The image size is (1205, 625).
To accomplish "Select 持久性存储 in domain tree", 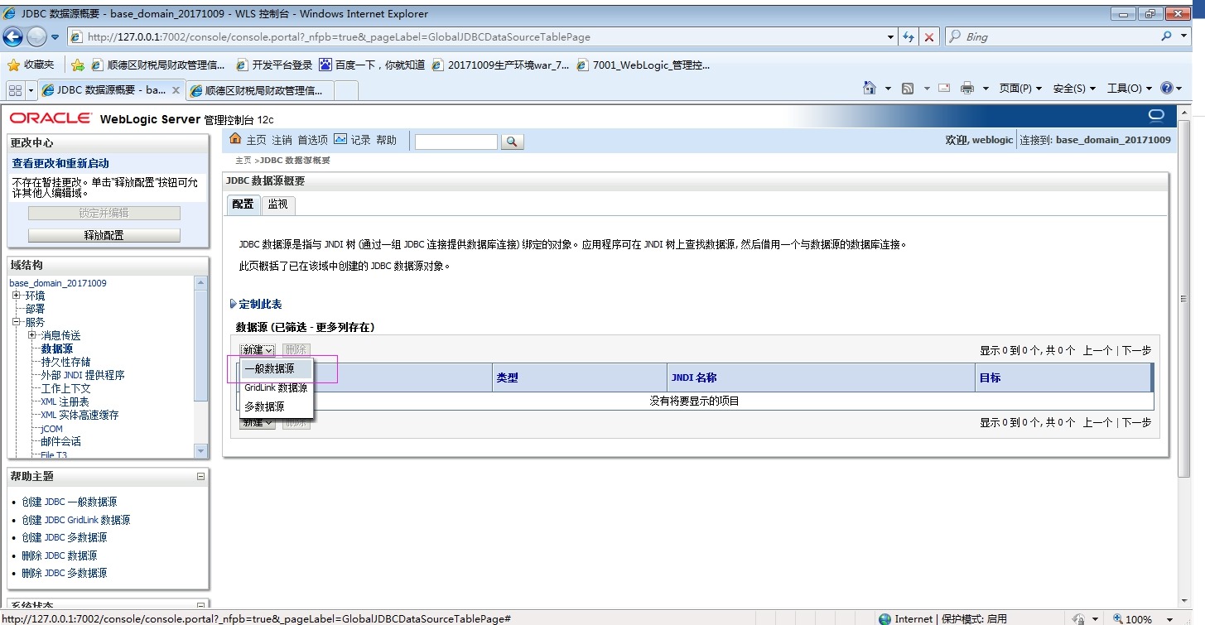I will click(x=65, y=362).
